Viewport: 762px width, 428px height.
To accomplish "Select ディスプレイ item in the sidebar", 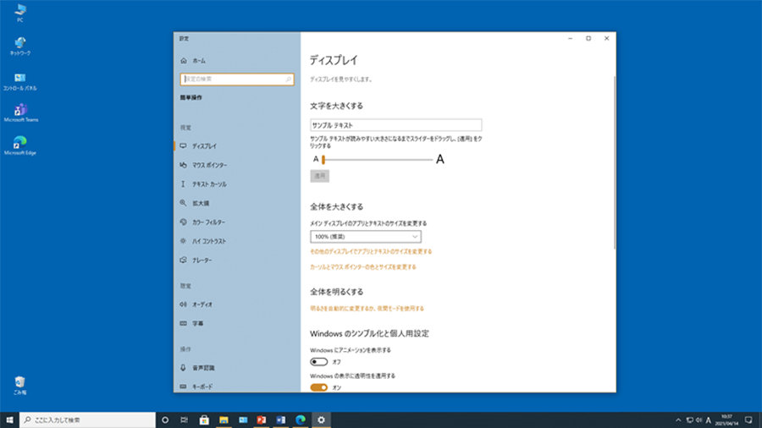I will tap(204, 145).
